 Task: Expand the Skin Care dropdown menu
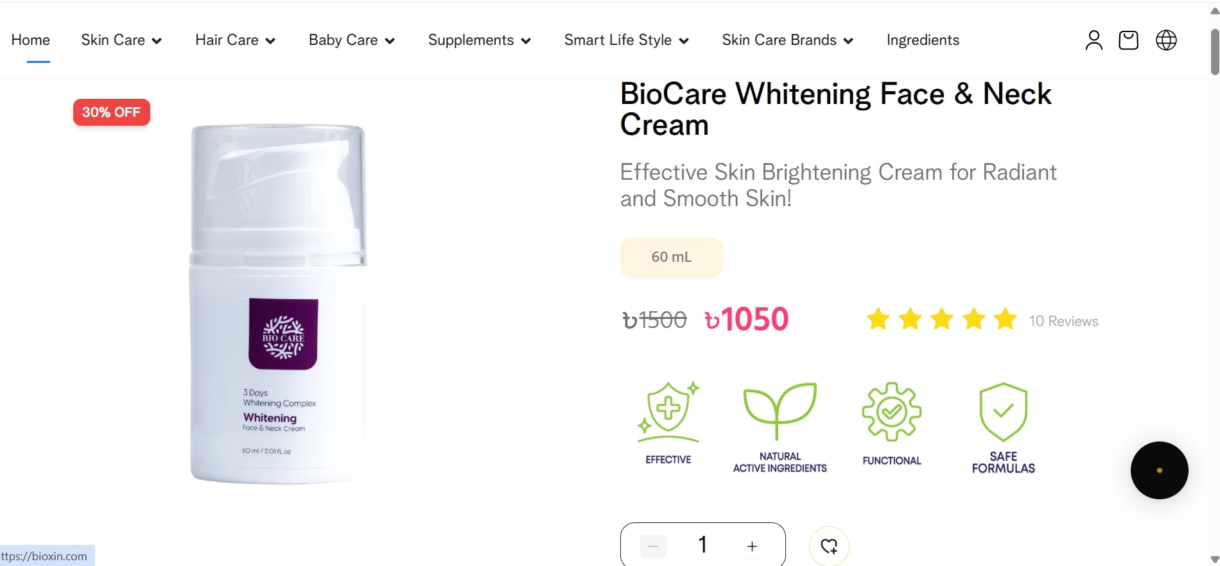click(x=121, y=40)
